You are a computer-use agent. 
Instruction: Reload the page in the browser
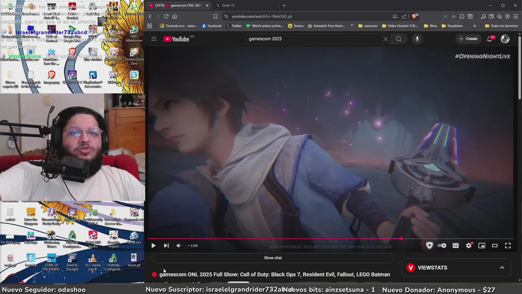tap(166, 16)
